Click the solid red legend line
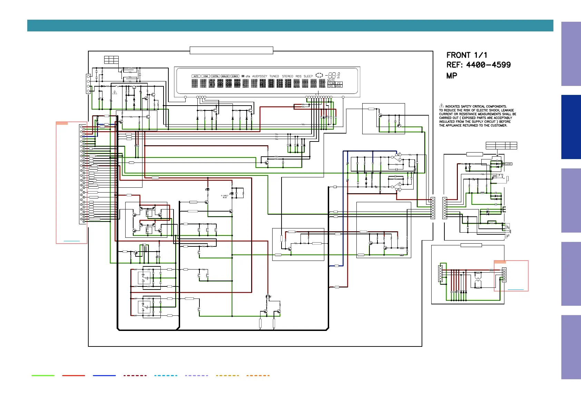The width and height of the screenshot is (581, 411). point(73,375)
